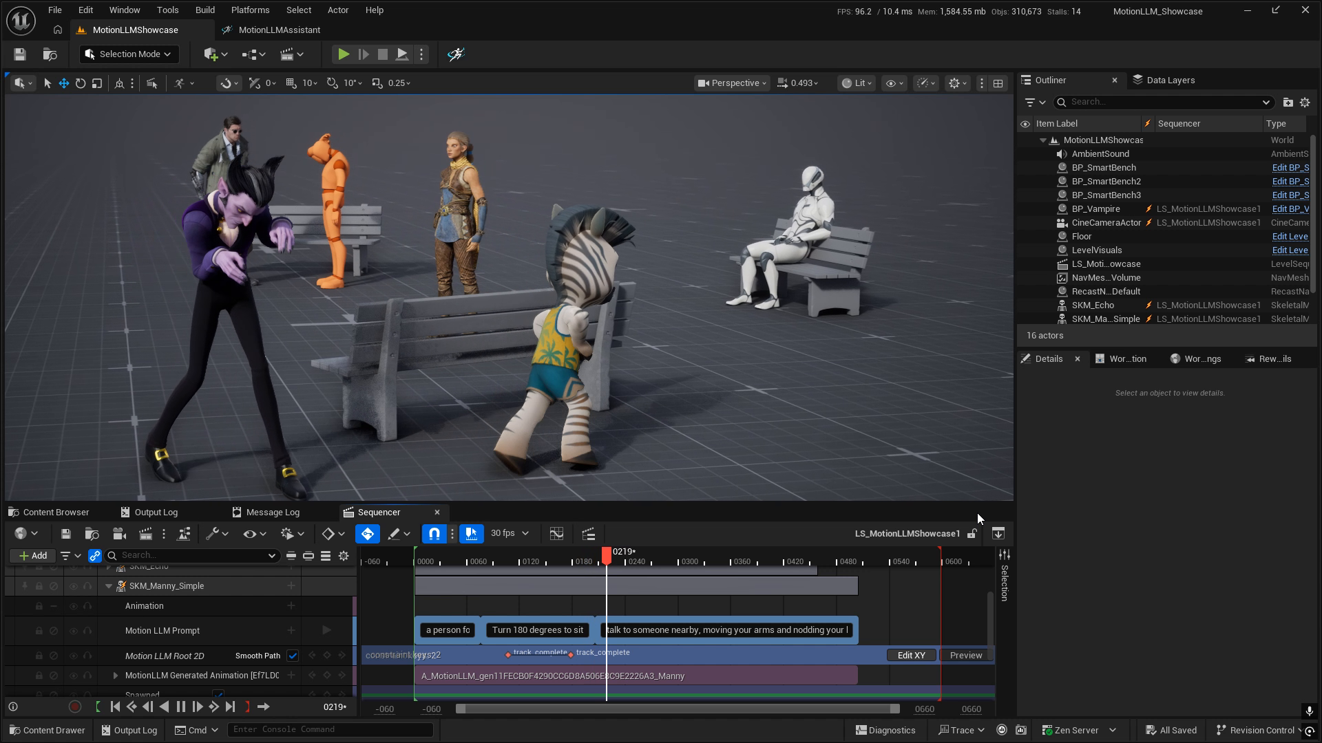Save the sequence in Sequencer toolbar

[65, 534]
